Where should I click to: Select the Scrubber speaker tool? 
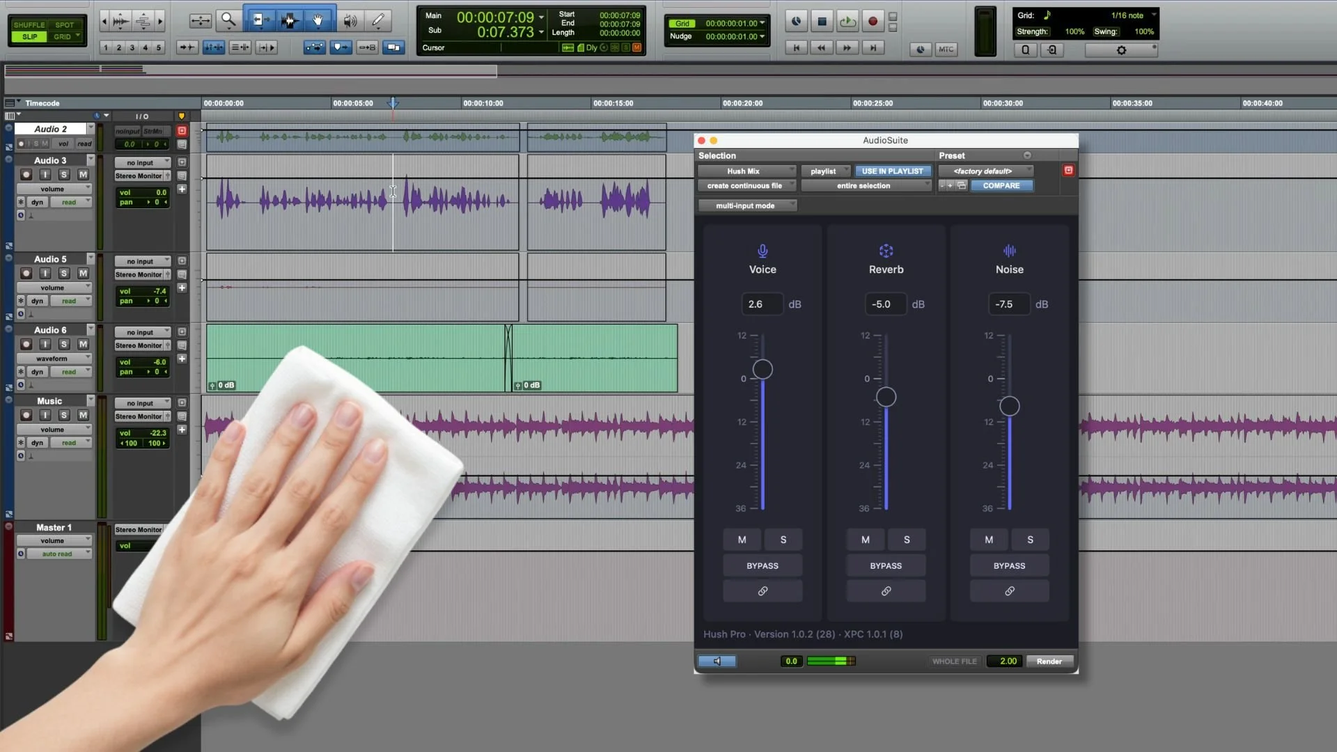(x=350, y=21)
